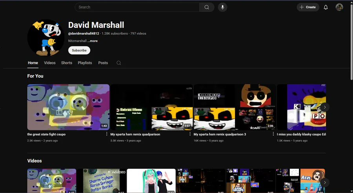Play 'the great state fight csupo' thumbnail

(68, 107)
